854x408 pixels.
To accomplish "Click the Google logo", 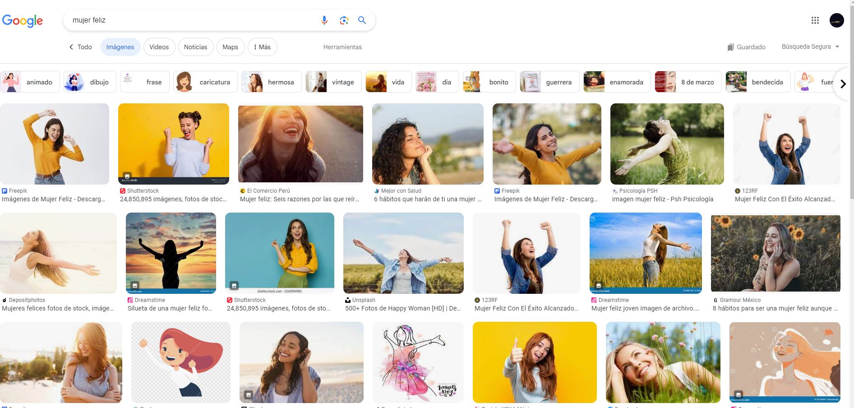I will (23, 21).
